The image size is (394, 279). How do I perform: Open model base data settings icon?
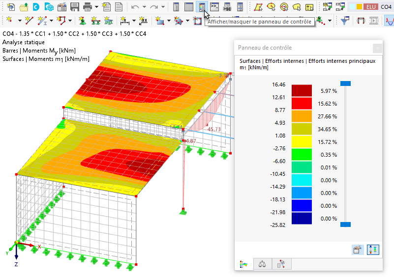pos(62,7)
